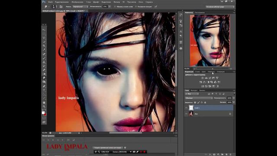Select the Smudge tool in toolbox
The width and height of the screenshot is (277, 156).
44,78
